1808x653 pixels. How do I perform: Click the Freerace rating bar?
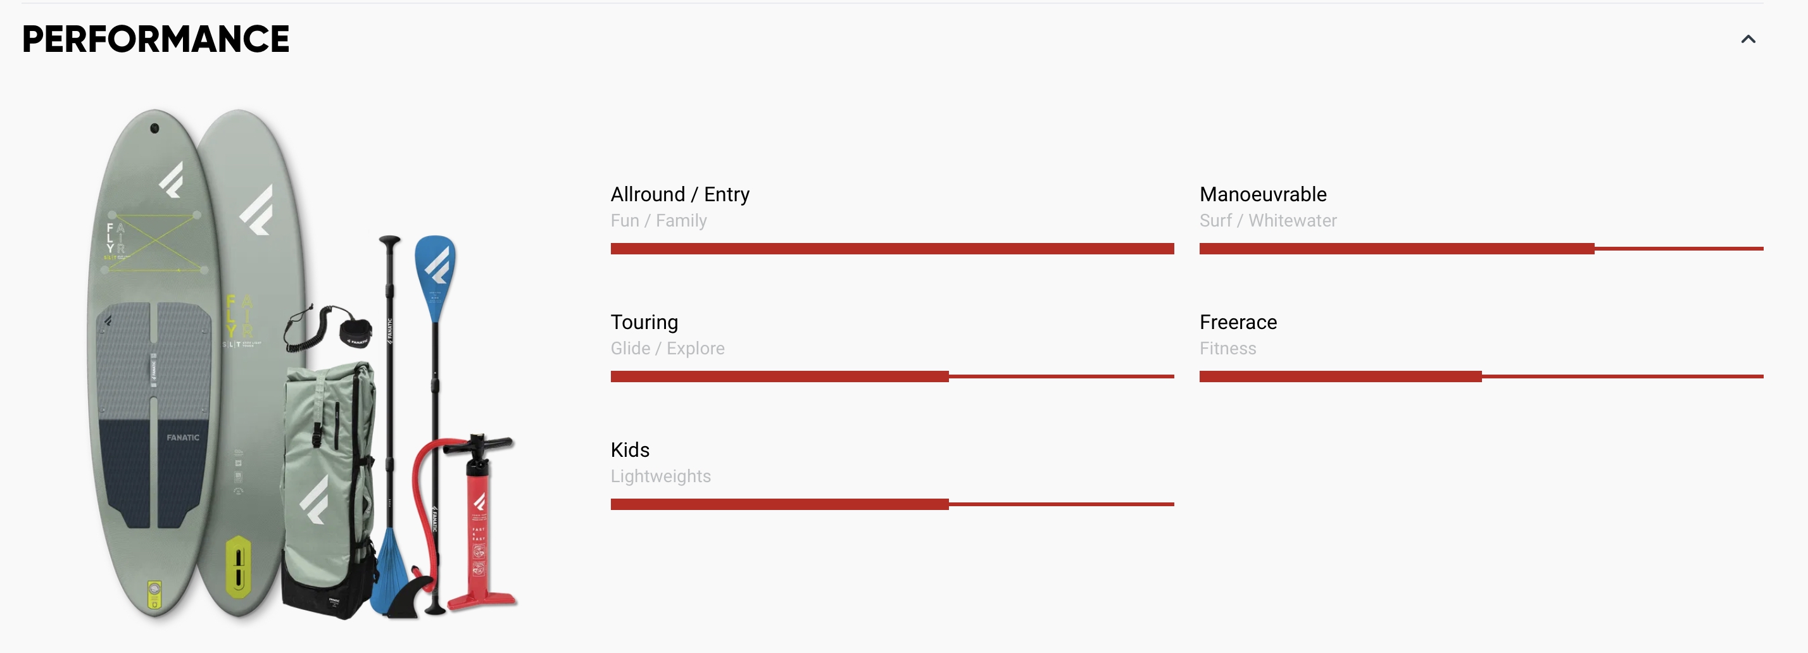1481,376
